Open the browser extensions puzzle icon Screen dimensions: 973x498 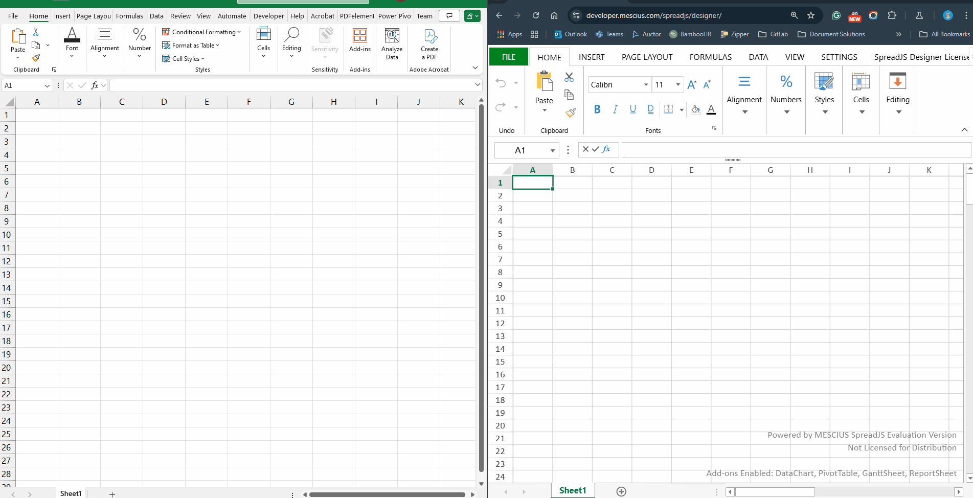892,15
